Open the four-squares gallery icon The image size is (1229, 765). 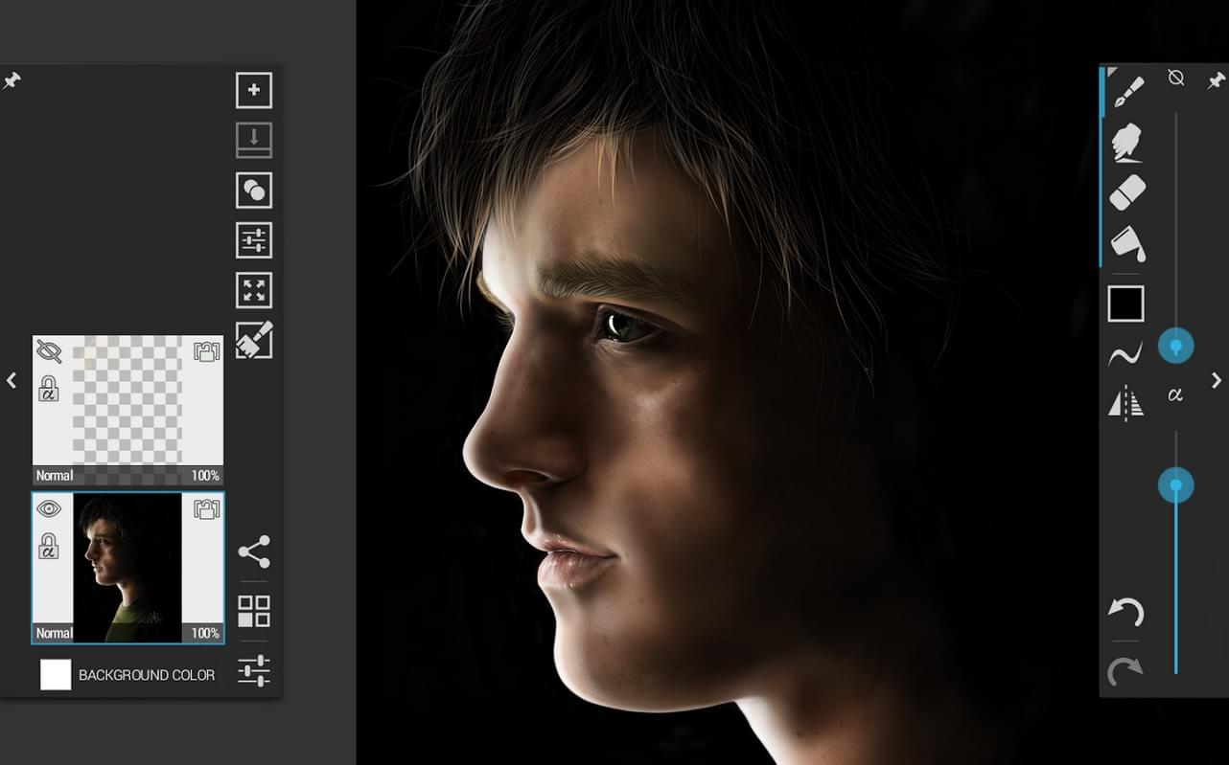click(x=254, y=611)
